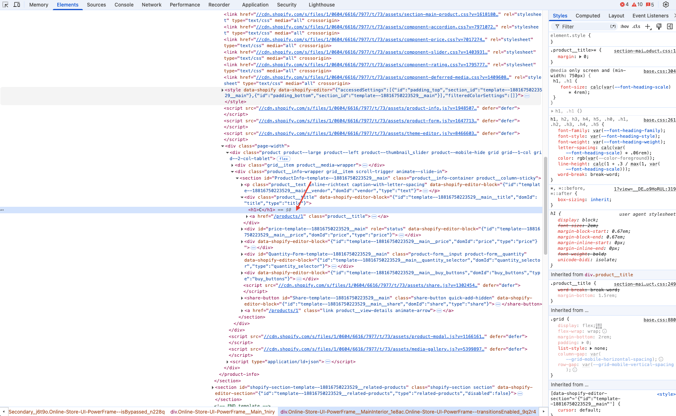Click the info icon next to flex-wrap
The width and height of the screenshot is (676, 416).
coord(604,331)
